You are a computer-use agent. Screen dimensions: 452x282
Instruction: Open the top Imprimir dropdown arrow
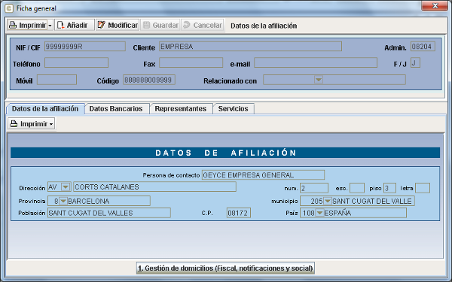point(50,26)
